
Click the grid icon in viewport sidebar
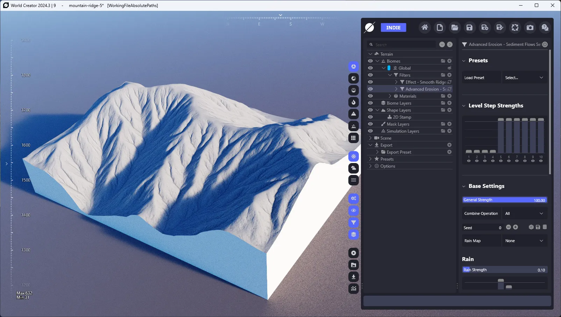pos(354,138)
